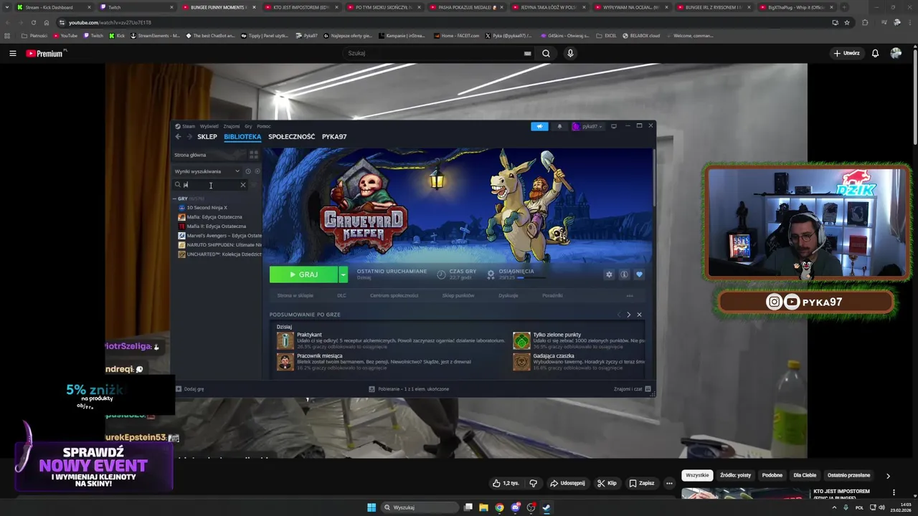Click Dodaj grę in Steam footer
Viewport: 918px width, 516px height.
pyautogui.click(x=190, y=389)
